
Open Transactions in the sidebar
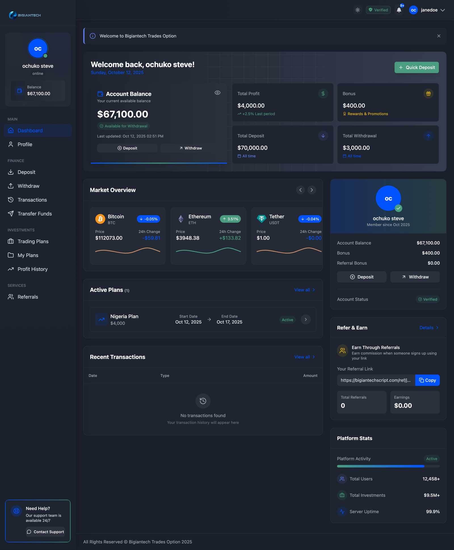tap(32, 200)
